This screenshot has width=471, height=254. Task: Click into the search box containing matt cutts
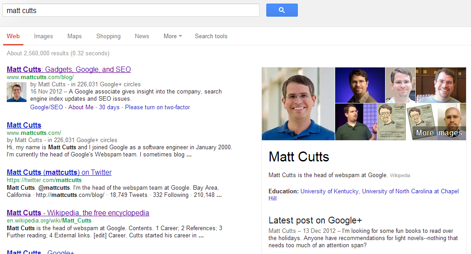(x=131, y=10)
